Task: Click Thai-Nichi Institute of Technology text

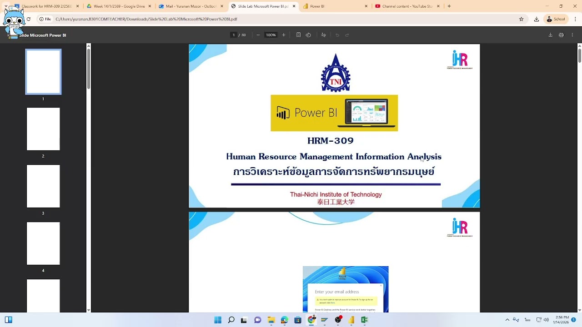Action: [336, 194]
